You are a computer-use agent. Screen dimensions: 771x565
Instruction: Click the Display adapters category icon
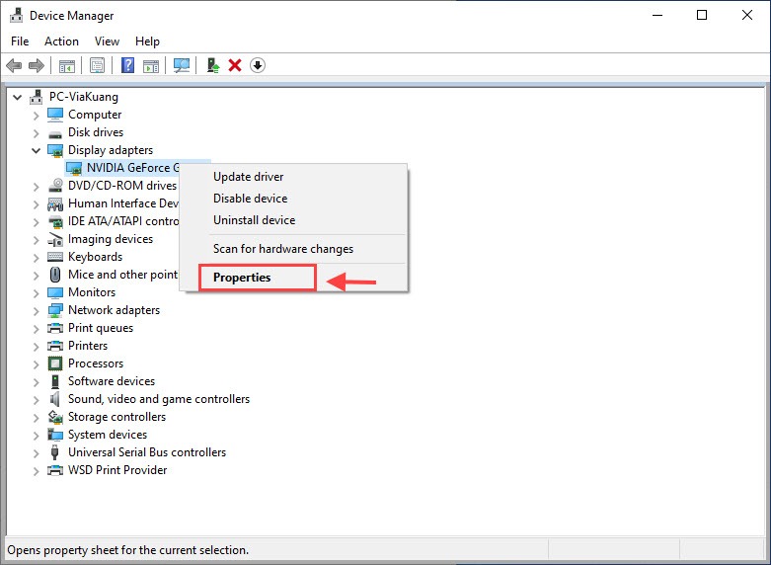[55, 150]
